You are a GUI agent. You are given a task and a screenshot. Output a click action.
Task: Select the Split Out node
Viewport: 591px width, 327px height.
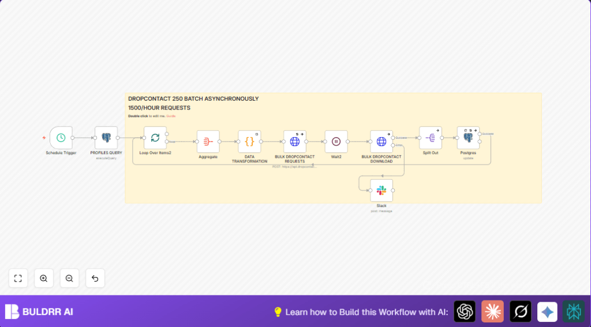tap(431, 138)
